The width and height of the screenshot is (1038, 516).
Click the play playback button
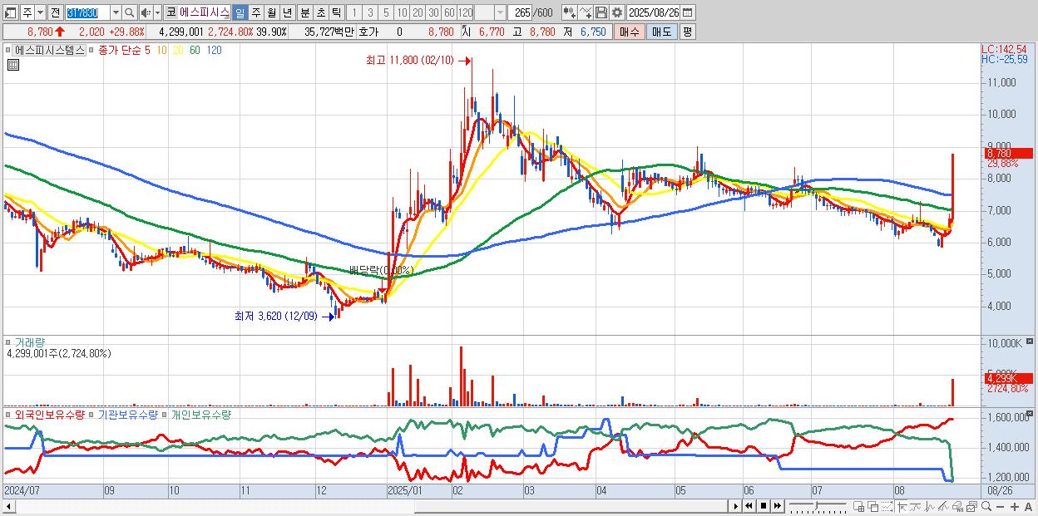point(736,506)
